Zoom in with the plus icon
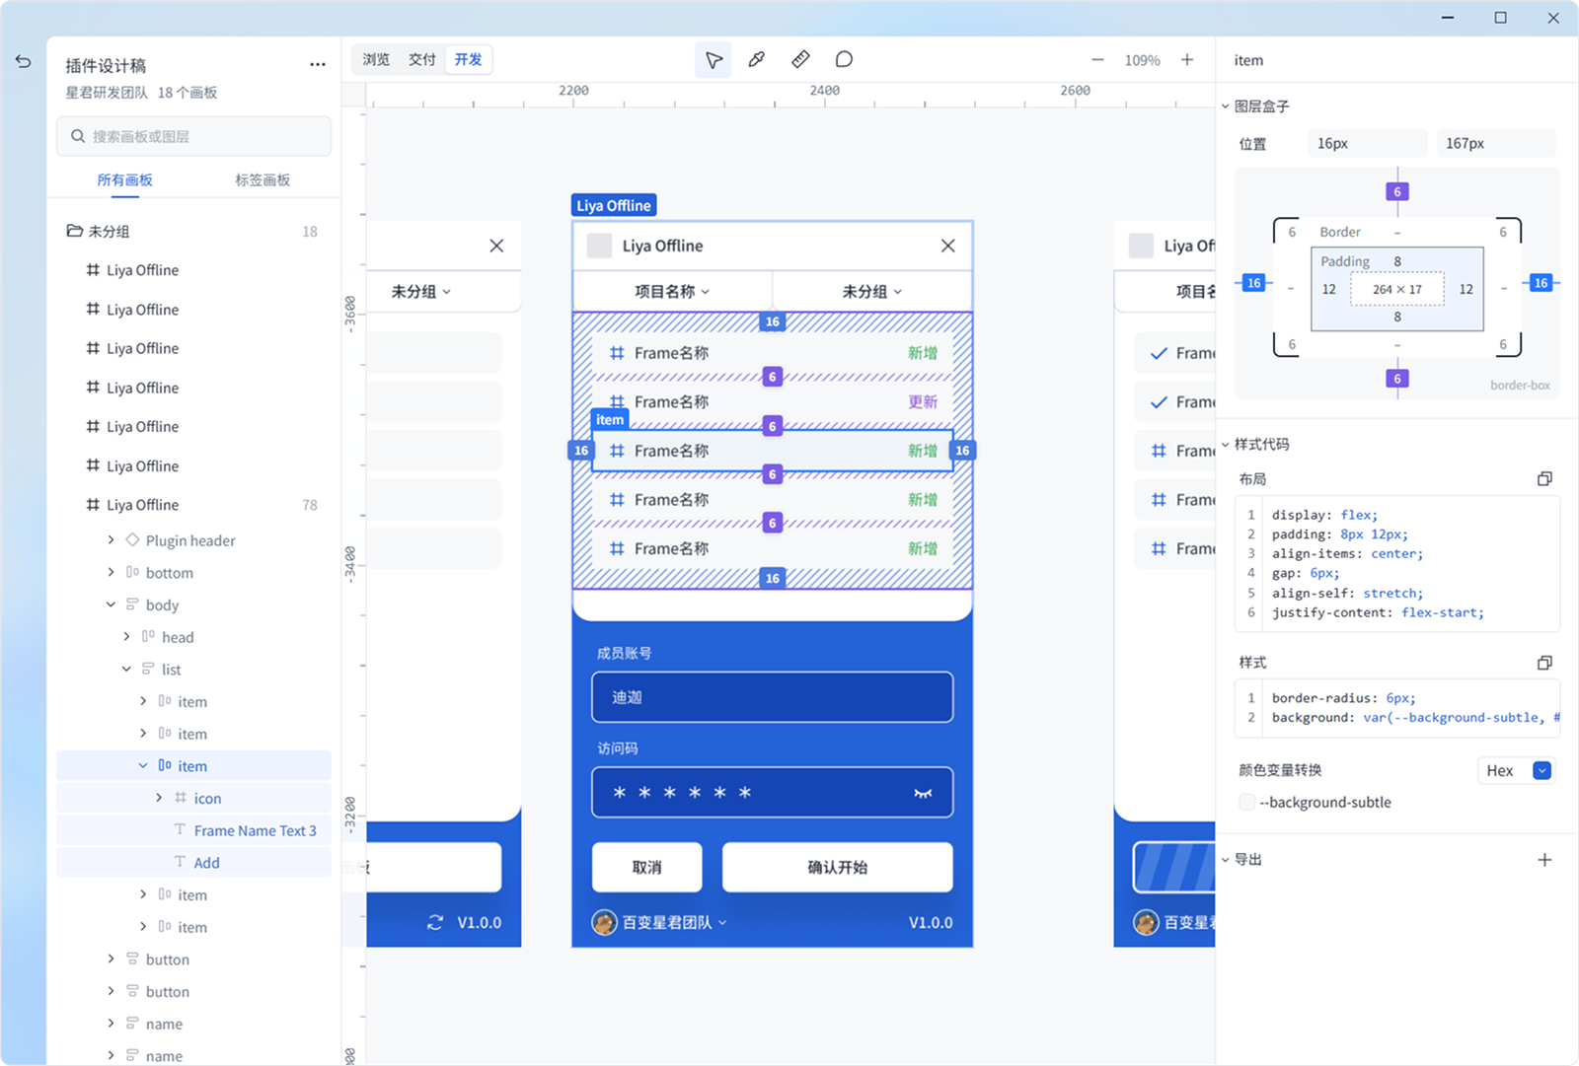Viewport: 1579px width, 1066px height. (1187, 60)
